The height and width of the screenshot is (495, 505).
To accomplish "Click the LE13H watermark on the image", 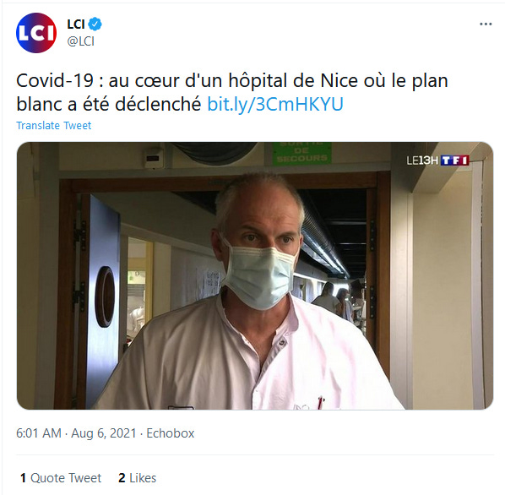I will (x=422, y=160).
